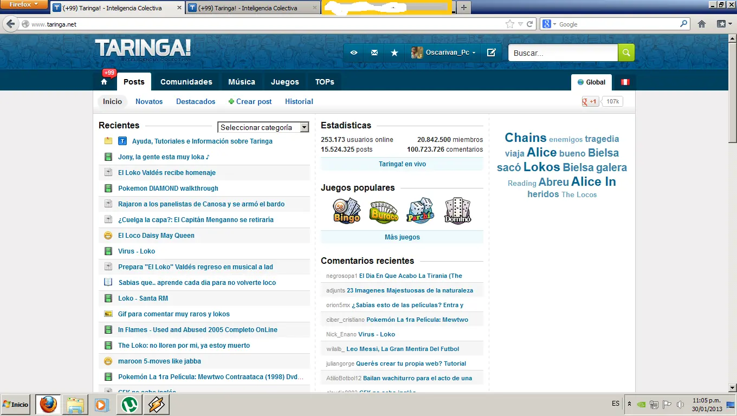Click the Taringa! en vivo link

pos(402,164)
